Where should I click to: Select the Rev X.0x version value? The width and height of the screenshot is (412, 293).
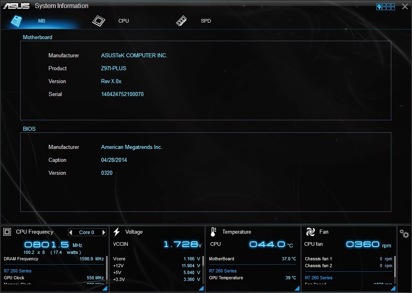pyautogui.click(x=111, y=82)
